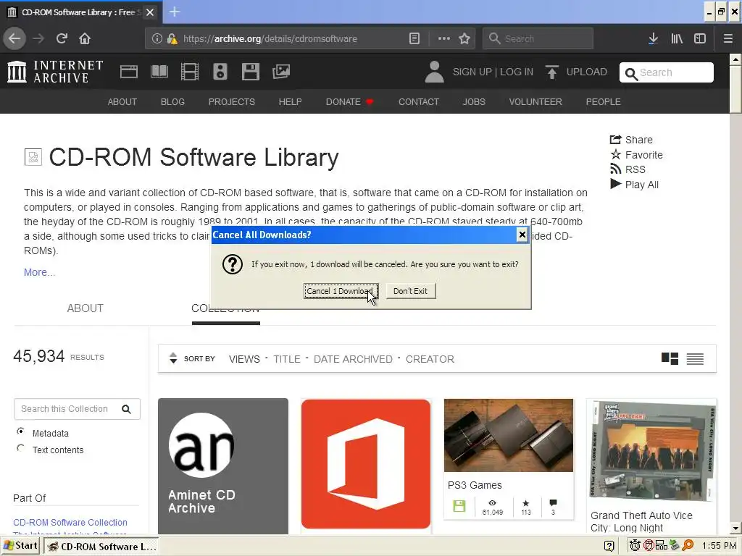Click the Don't Exit button

[410, 291]
